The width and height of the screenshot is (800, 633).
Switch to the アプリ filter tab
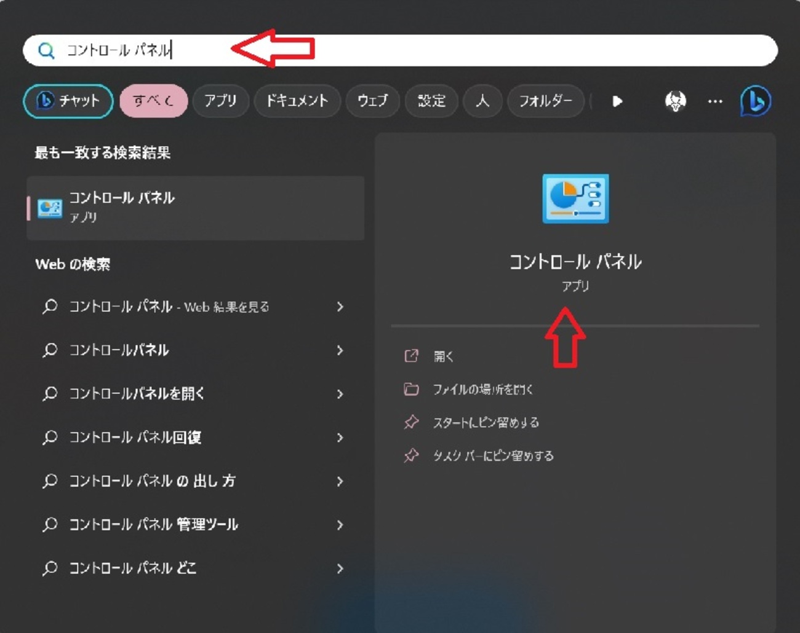click(220, 101)
